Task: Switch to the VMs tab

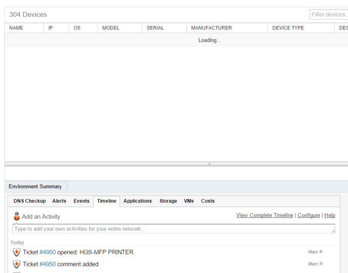Action: (x=189, y=201)
